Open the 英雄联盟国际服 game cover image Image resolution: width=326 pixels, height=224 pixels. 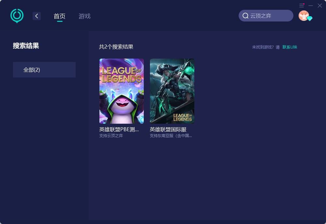pyautogui.click(x=172, y=91)
